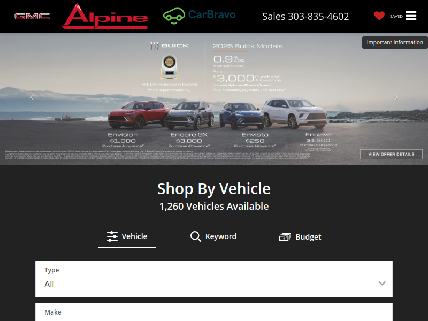The height and width of the screenshot is (321, 428).
Task: Call Sales 303-835-4602 link
Action: [305, 17]
